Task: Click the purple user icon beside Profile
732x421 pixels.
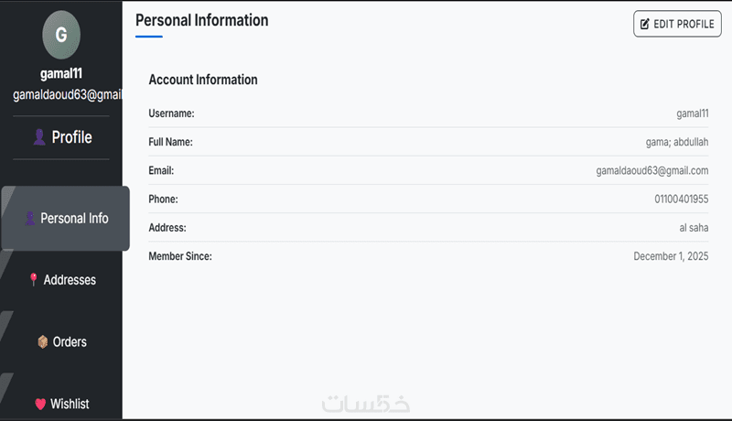Action: 39,137
